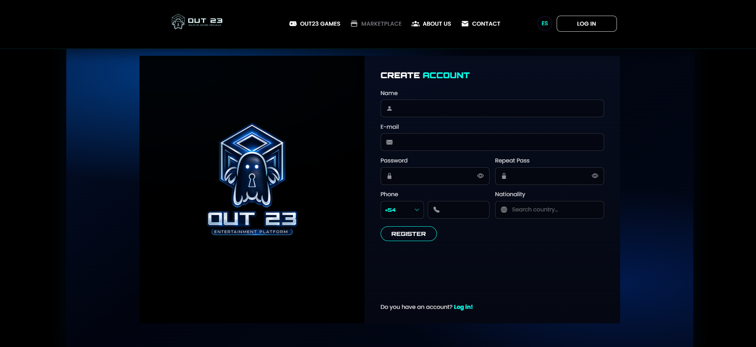Click the OUT 23 logo in header
The image size is (756, 347).
tap(197, 22)
